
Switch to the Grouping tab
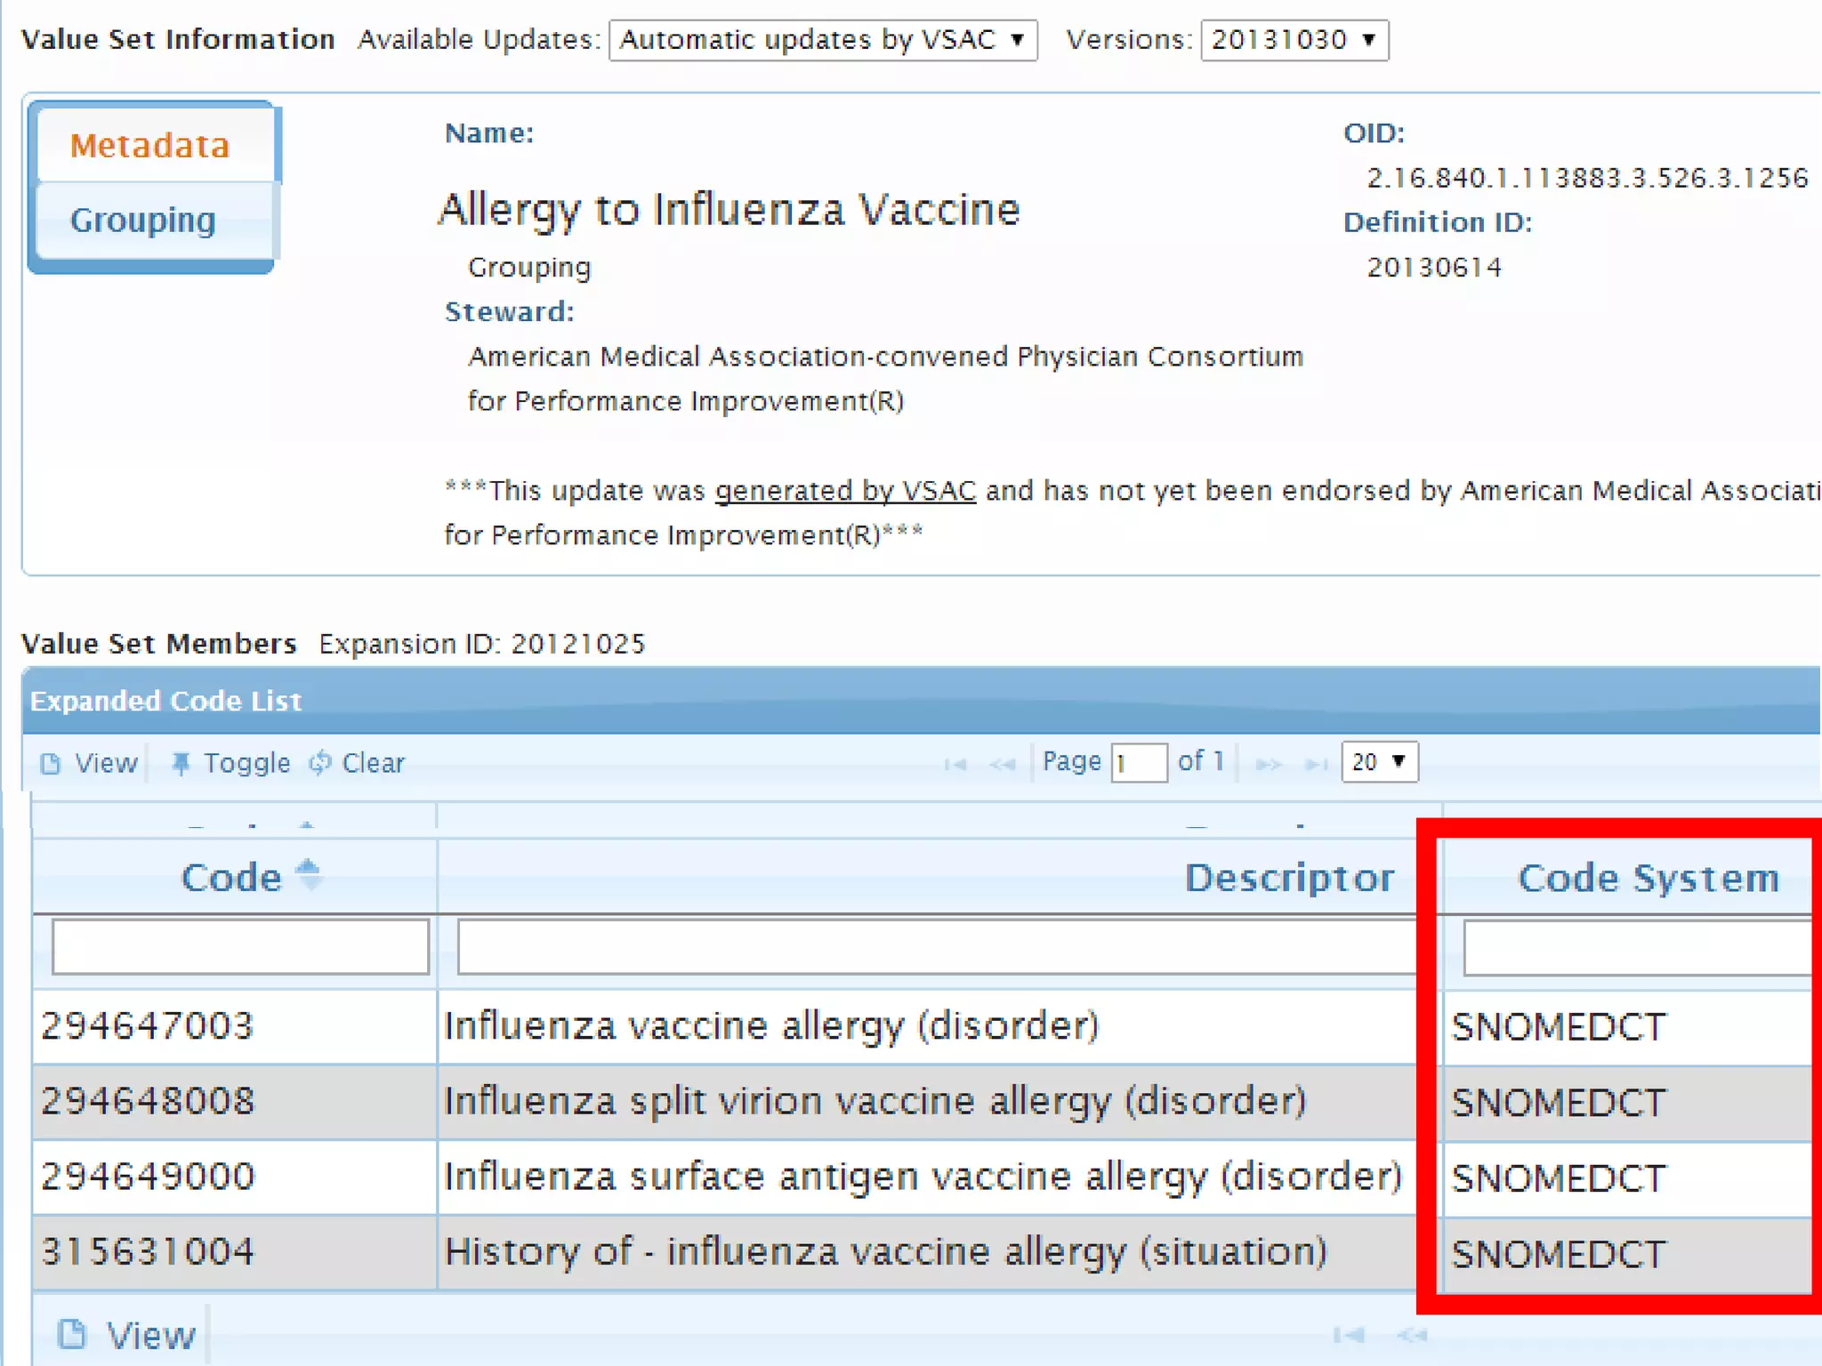[143, 220]
